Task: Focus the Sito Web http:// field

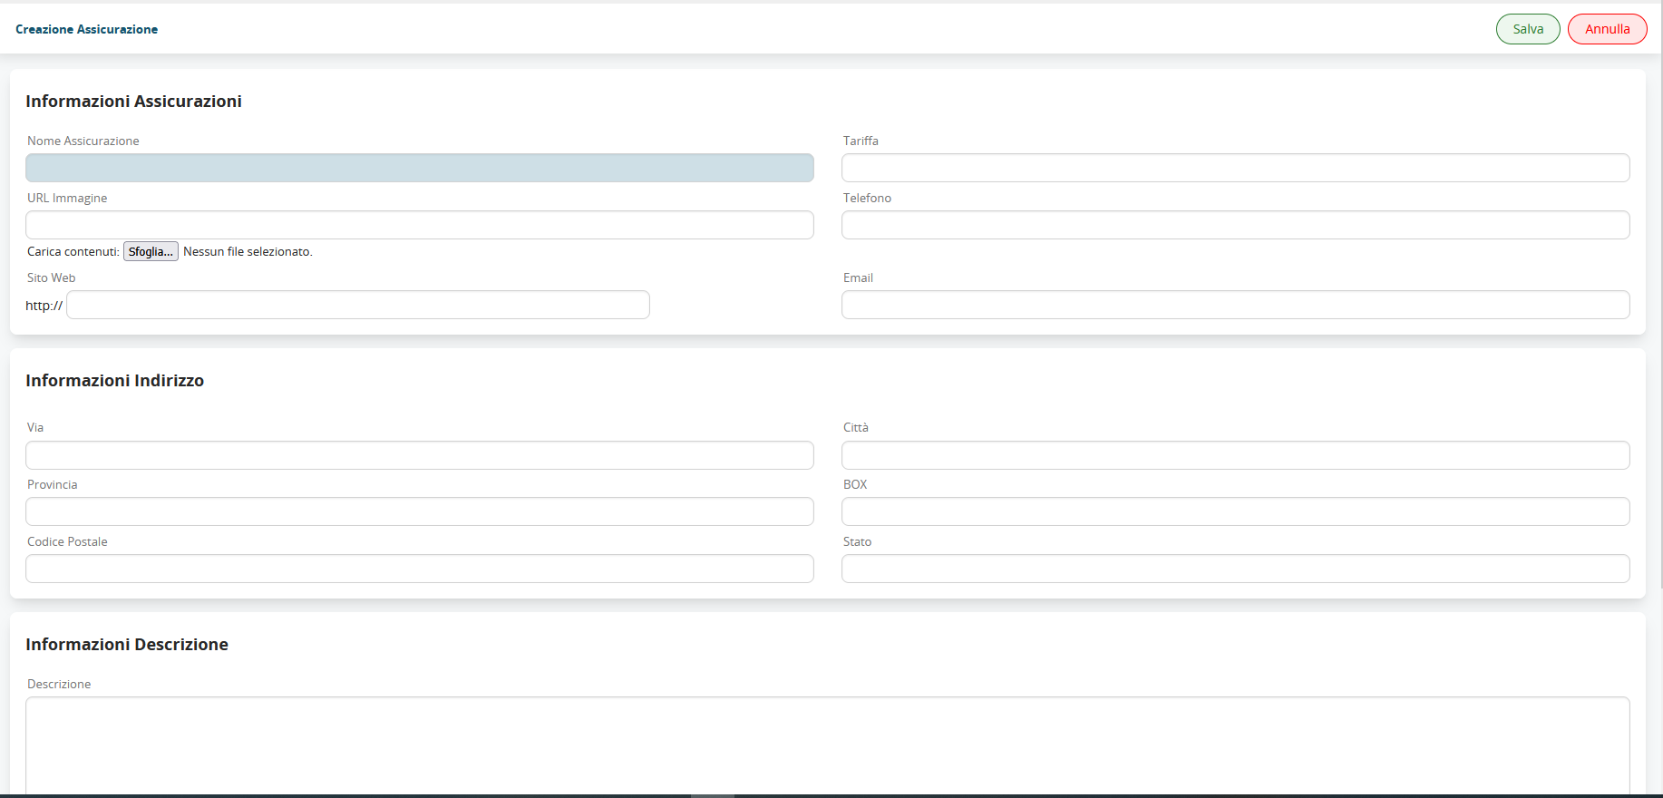Action: (357, 305)
